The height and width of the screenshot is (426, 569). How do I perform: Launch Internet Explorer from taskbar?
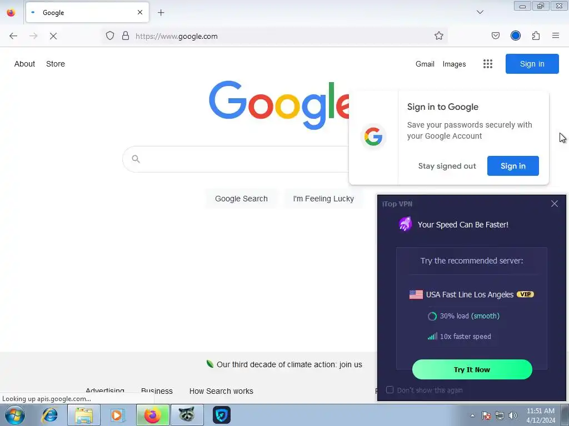49,415
